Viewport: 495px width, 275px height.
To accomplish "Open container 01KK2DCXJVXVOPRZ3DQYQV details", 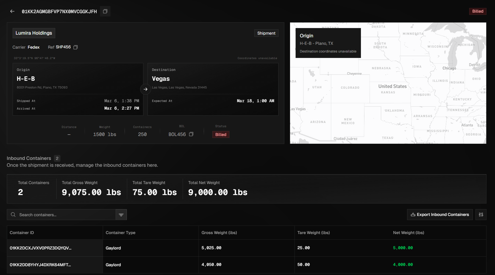I will pyautogui.click(x=41, y=248).
